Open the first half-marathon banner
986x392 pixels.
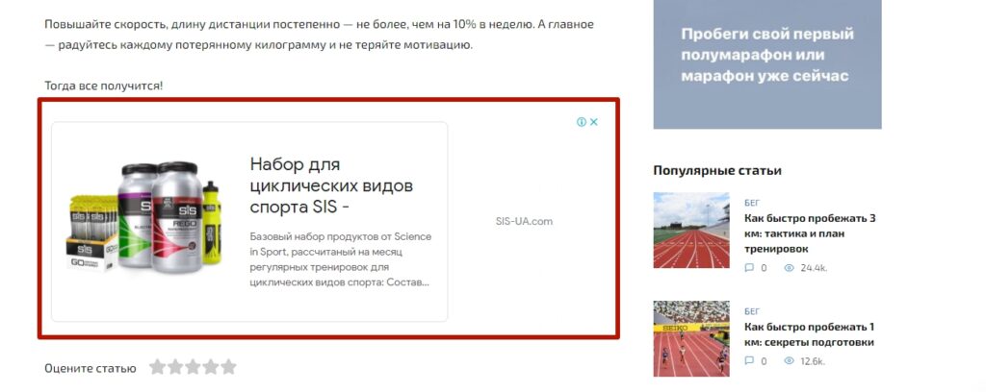(x=767, y=64)
